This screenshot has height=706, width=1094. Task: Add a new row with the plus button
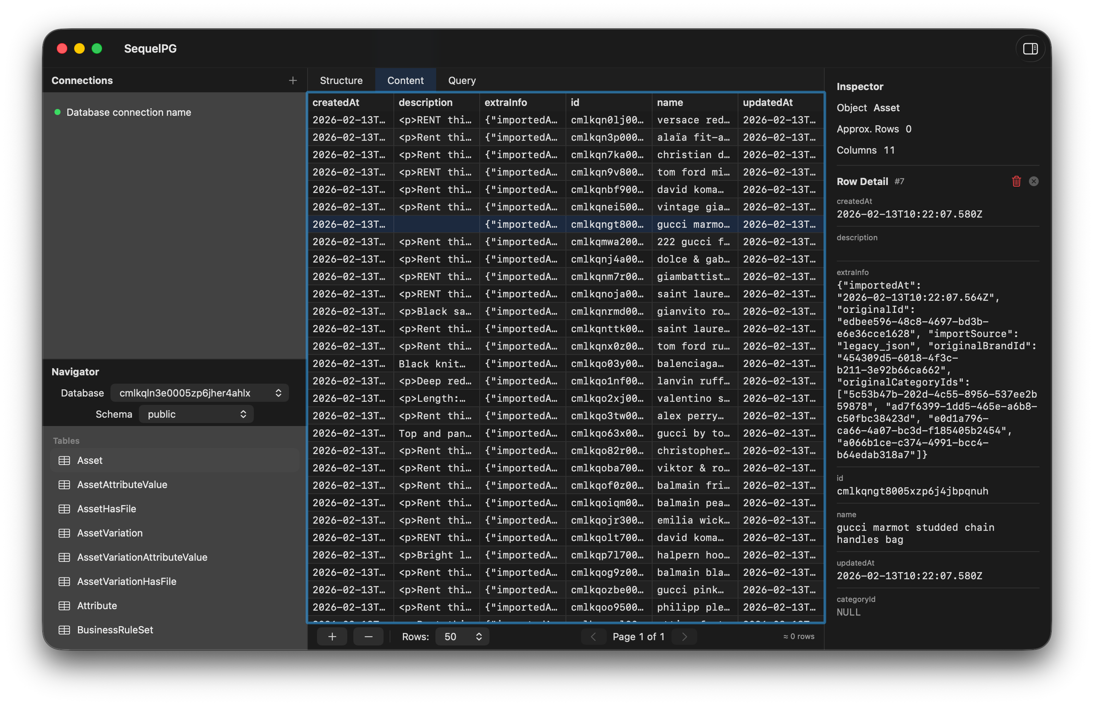[332, 636]
